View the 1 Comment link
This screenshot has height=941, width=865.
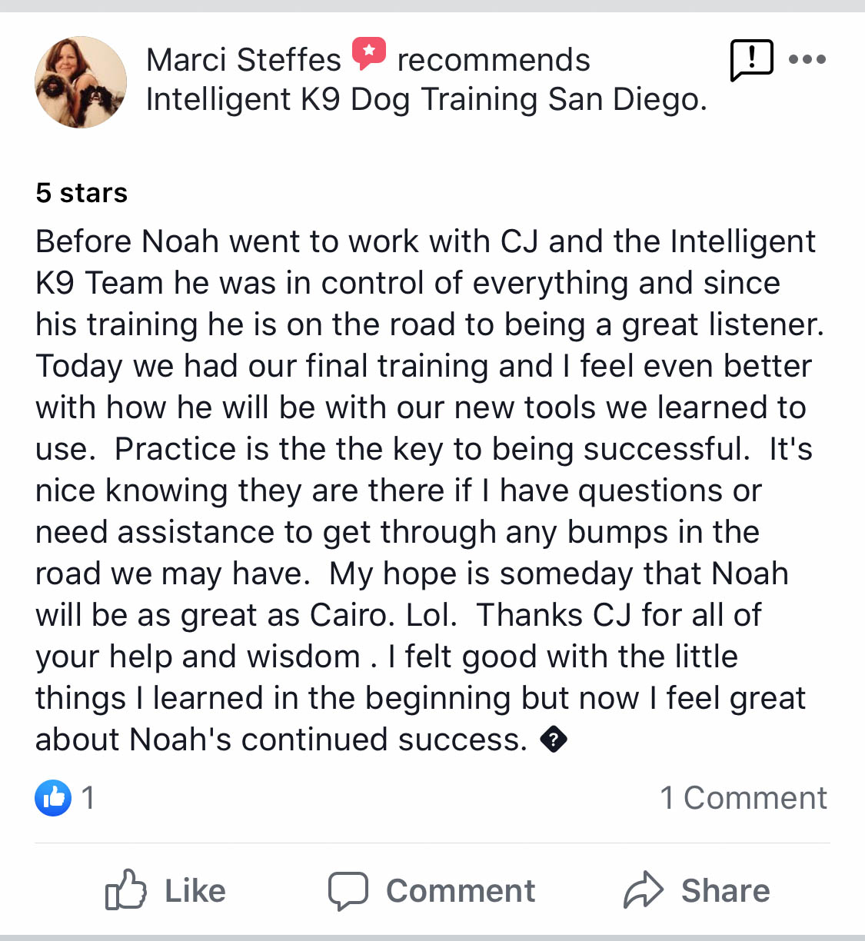tap(744, 798)
